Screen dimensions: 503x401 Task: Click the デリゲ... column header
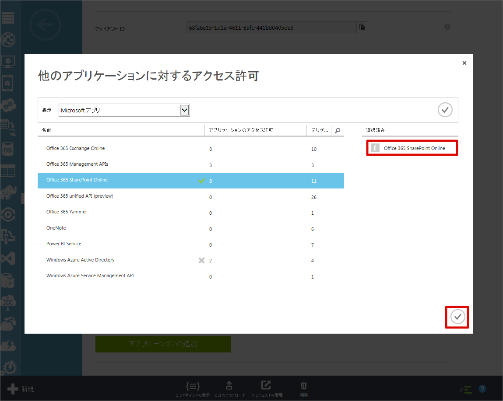[x=320, y=130]
